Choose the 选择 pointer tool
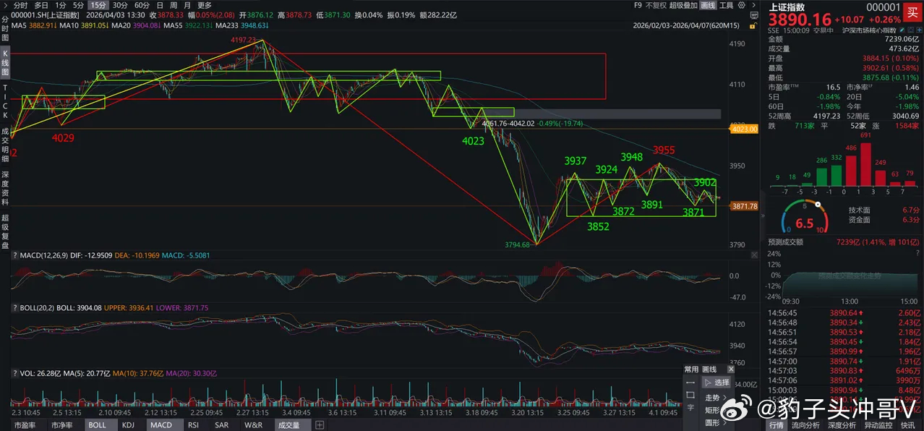924x431 pixels. 716,383
